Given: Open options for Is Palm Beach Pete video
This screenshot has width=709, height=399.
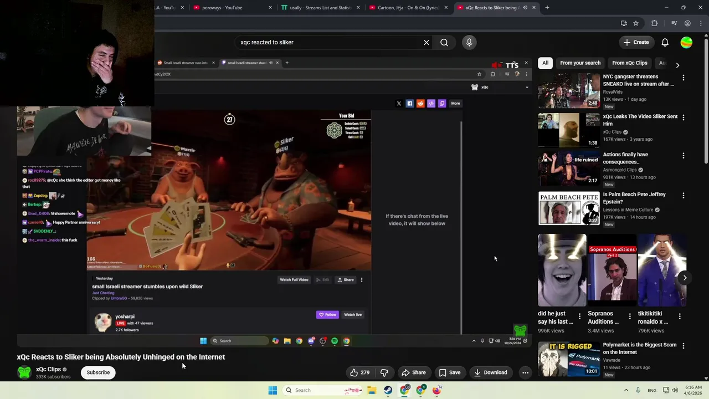Looking at the screenshot, I should [x=683, y=196].
